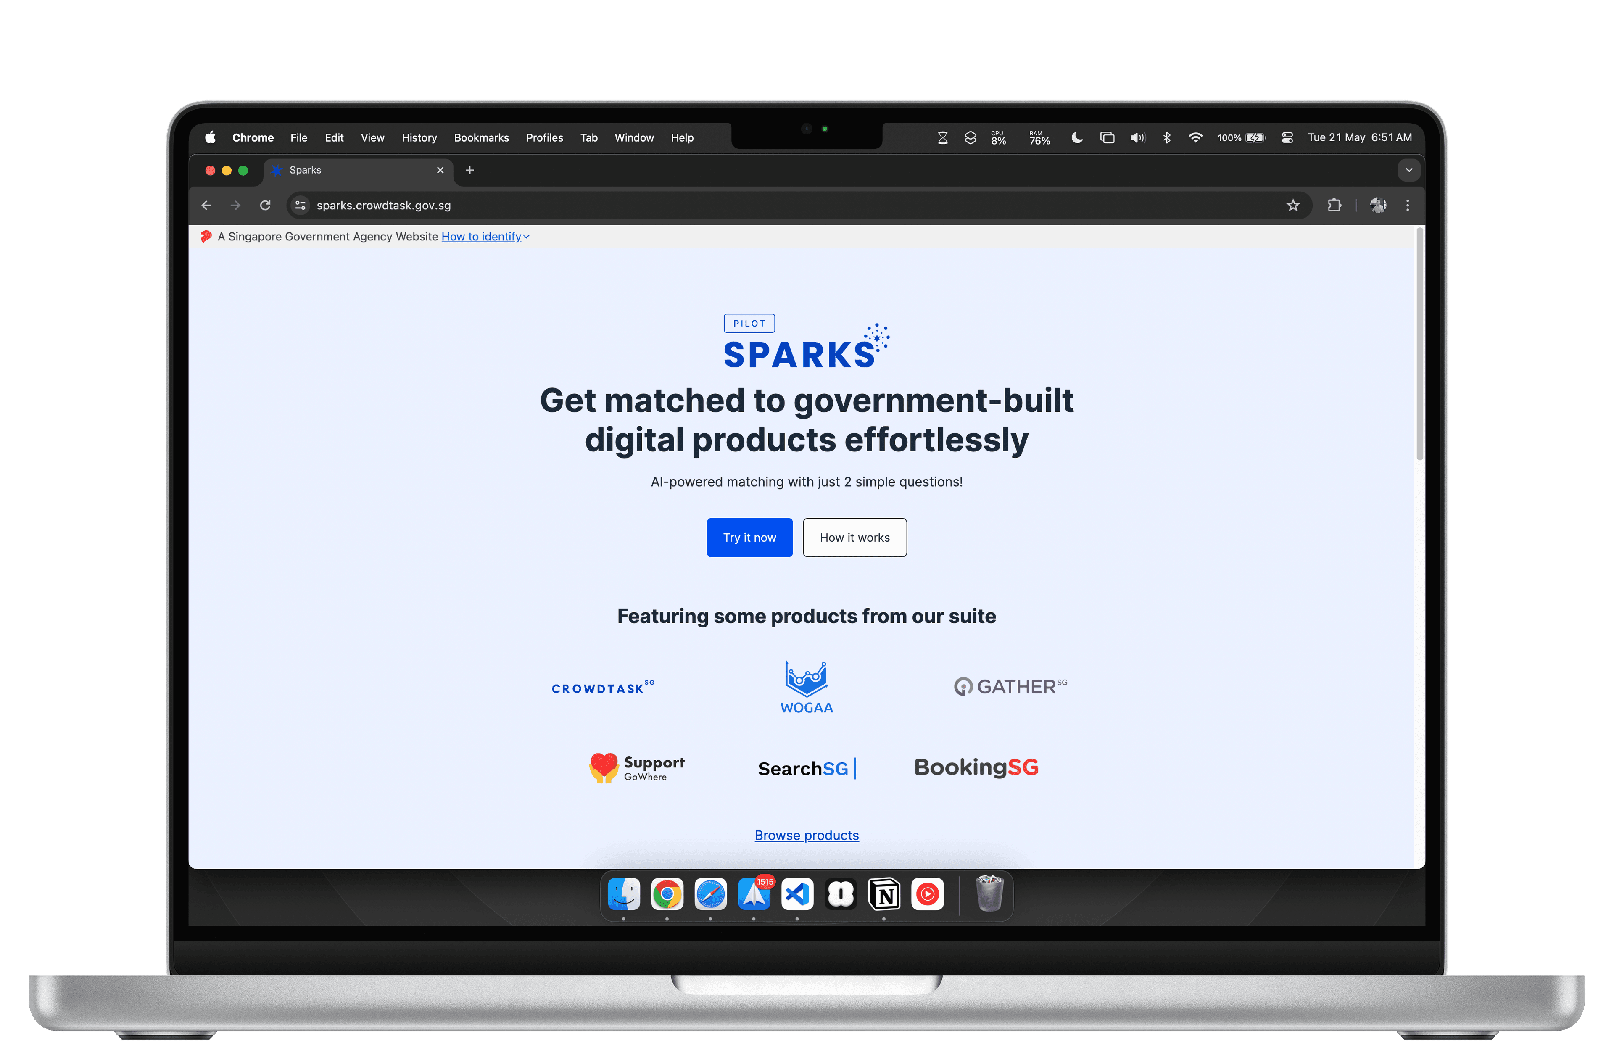Click the Try it now button
Viewport: 1614px width, 1049px height.
pyautogui.click(x=749, y=538)
